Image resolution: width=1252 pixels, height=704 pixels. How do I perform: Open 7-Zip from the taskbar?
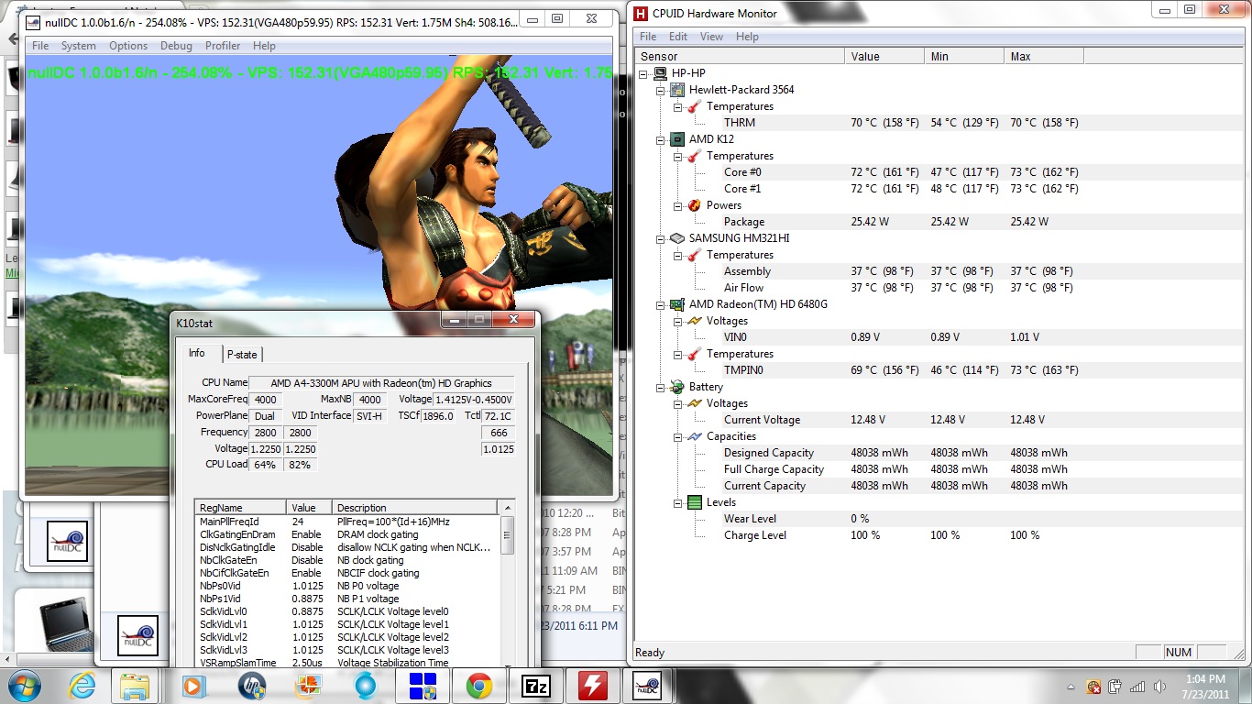536,685
